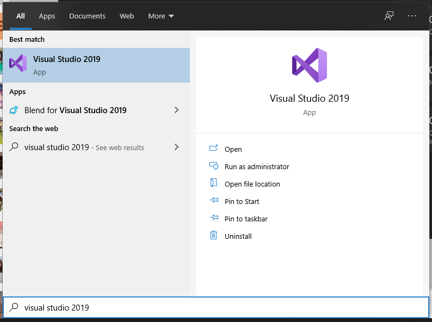This screenshot has width=432, height=322.
Task: Click the Pin to taskbar pin icon
Action: [x=214, y=218]
